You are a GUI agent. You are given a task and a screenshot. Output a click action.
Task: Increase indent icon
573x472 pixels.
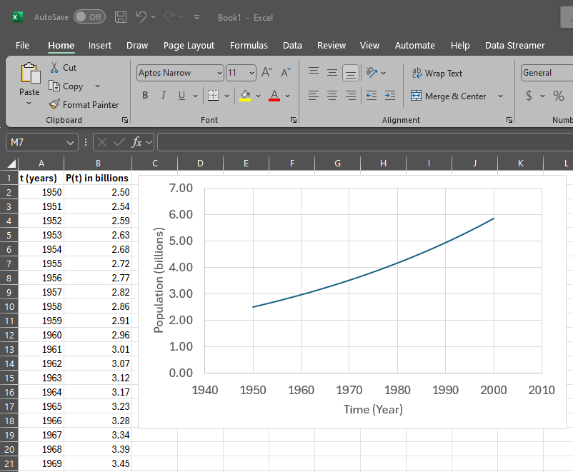[x=390, y=96]
